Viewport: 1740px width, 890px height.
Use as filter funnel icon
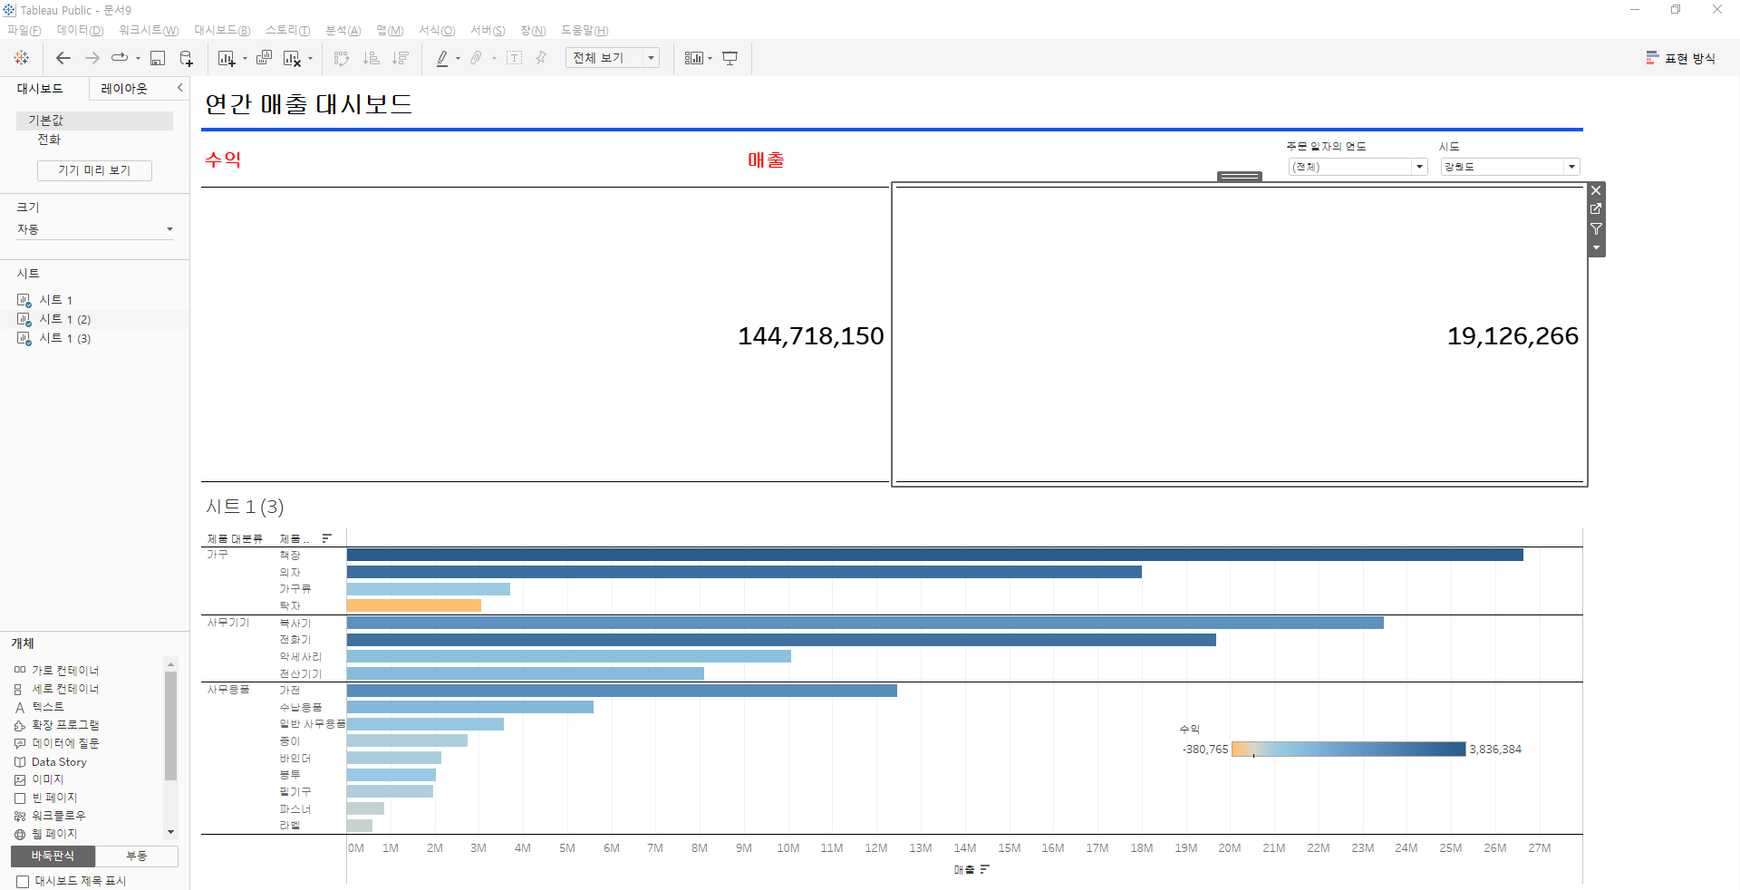pos(1596,228)
